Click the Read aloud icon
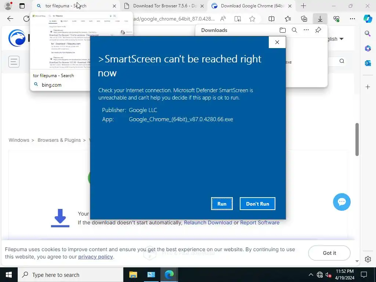376x282 pixels. click(x=223, y=19)
